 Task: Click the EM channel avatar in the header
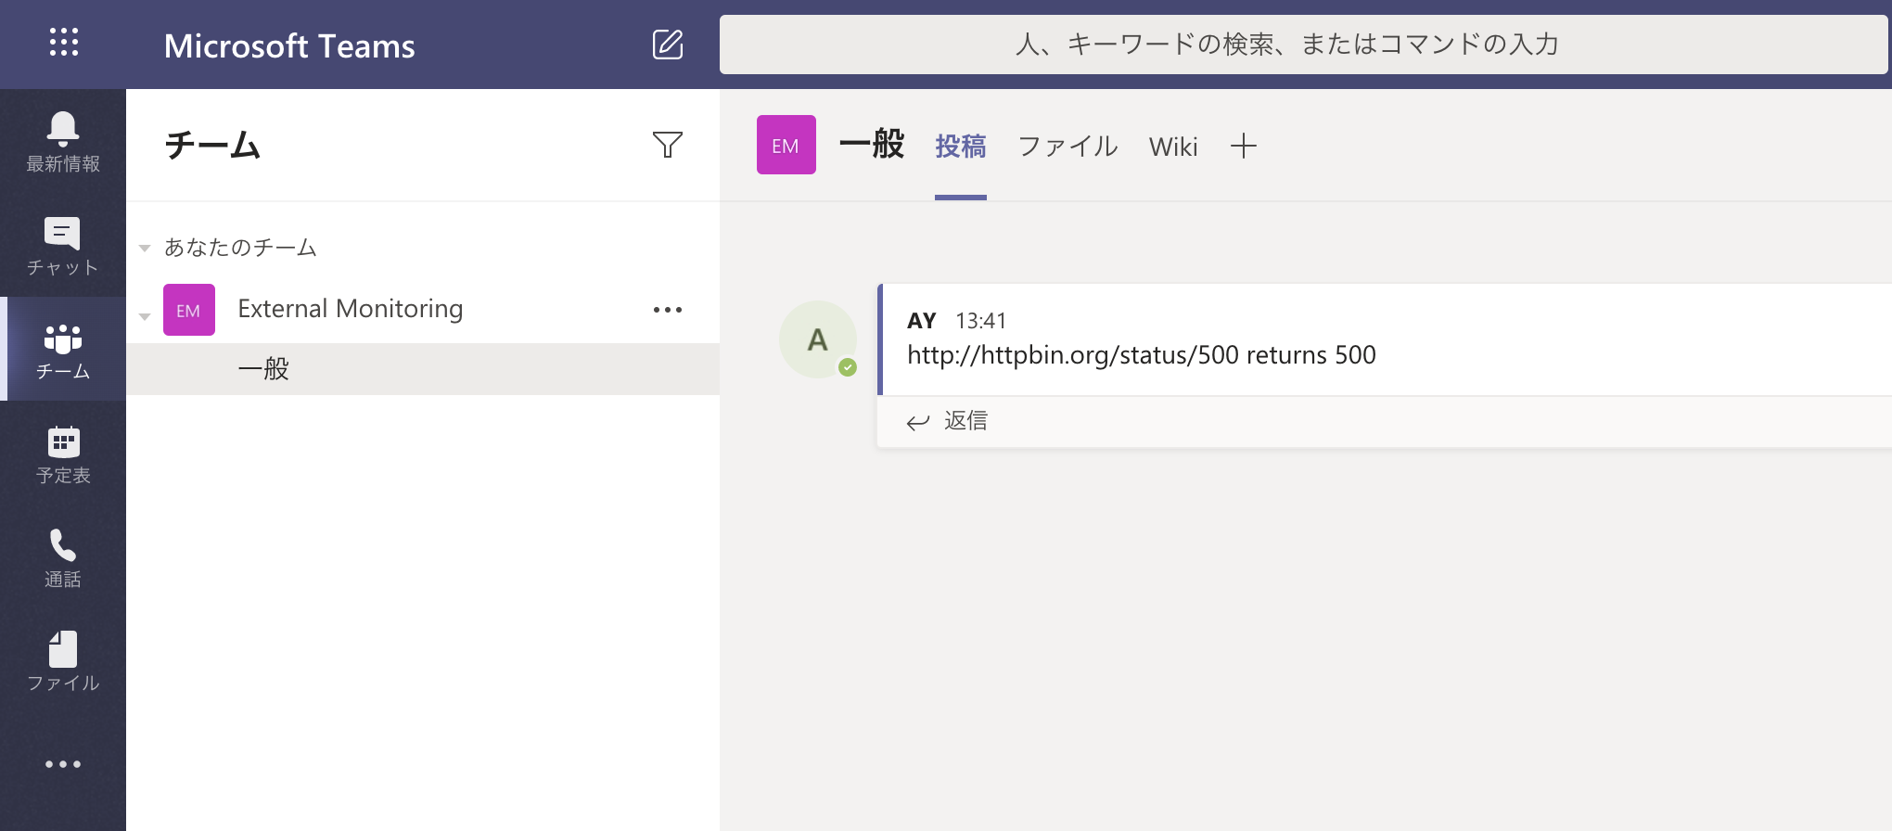pos(786,145)
